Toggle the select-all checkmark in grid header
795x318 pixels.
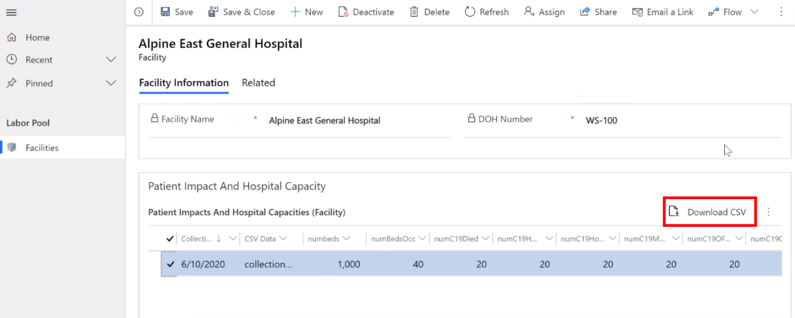(170, 239)
